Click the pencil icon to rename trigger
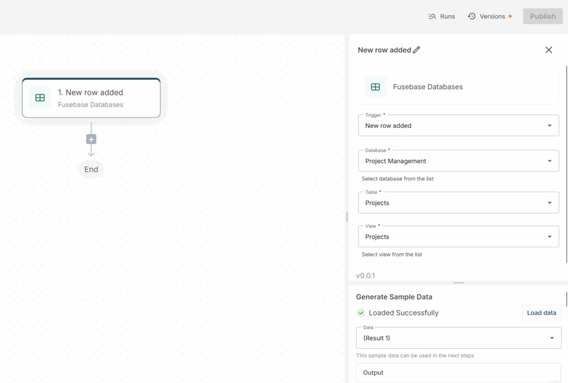This screenshot has width=568, height=383. [417, 50]
